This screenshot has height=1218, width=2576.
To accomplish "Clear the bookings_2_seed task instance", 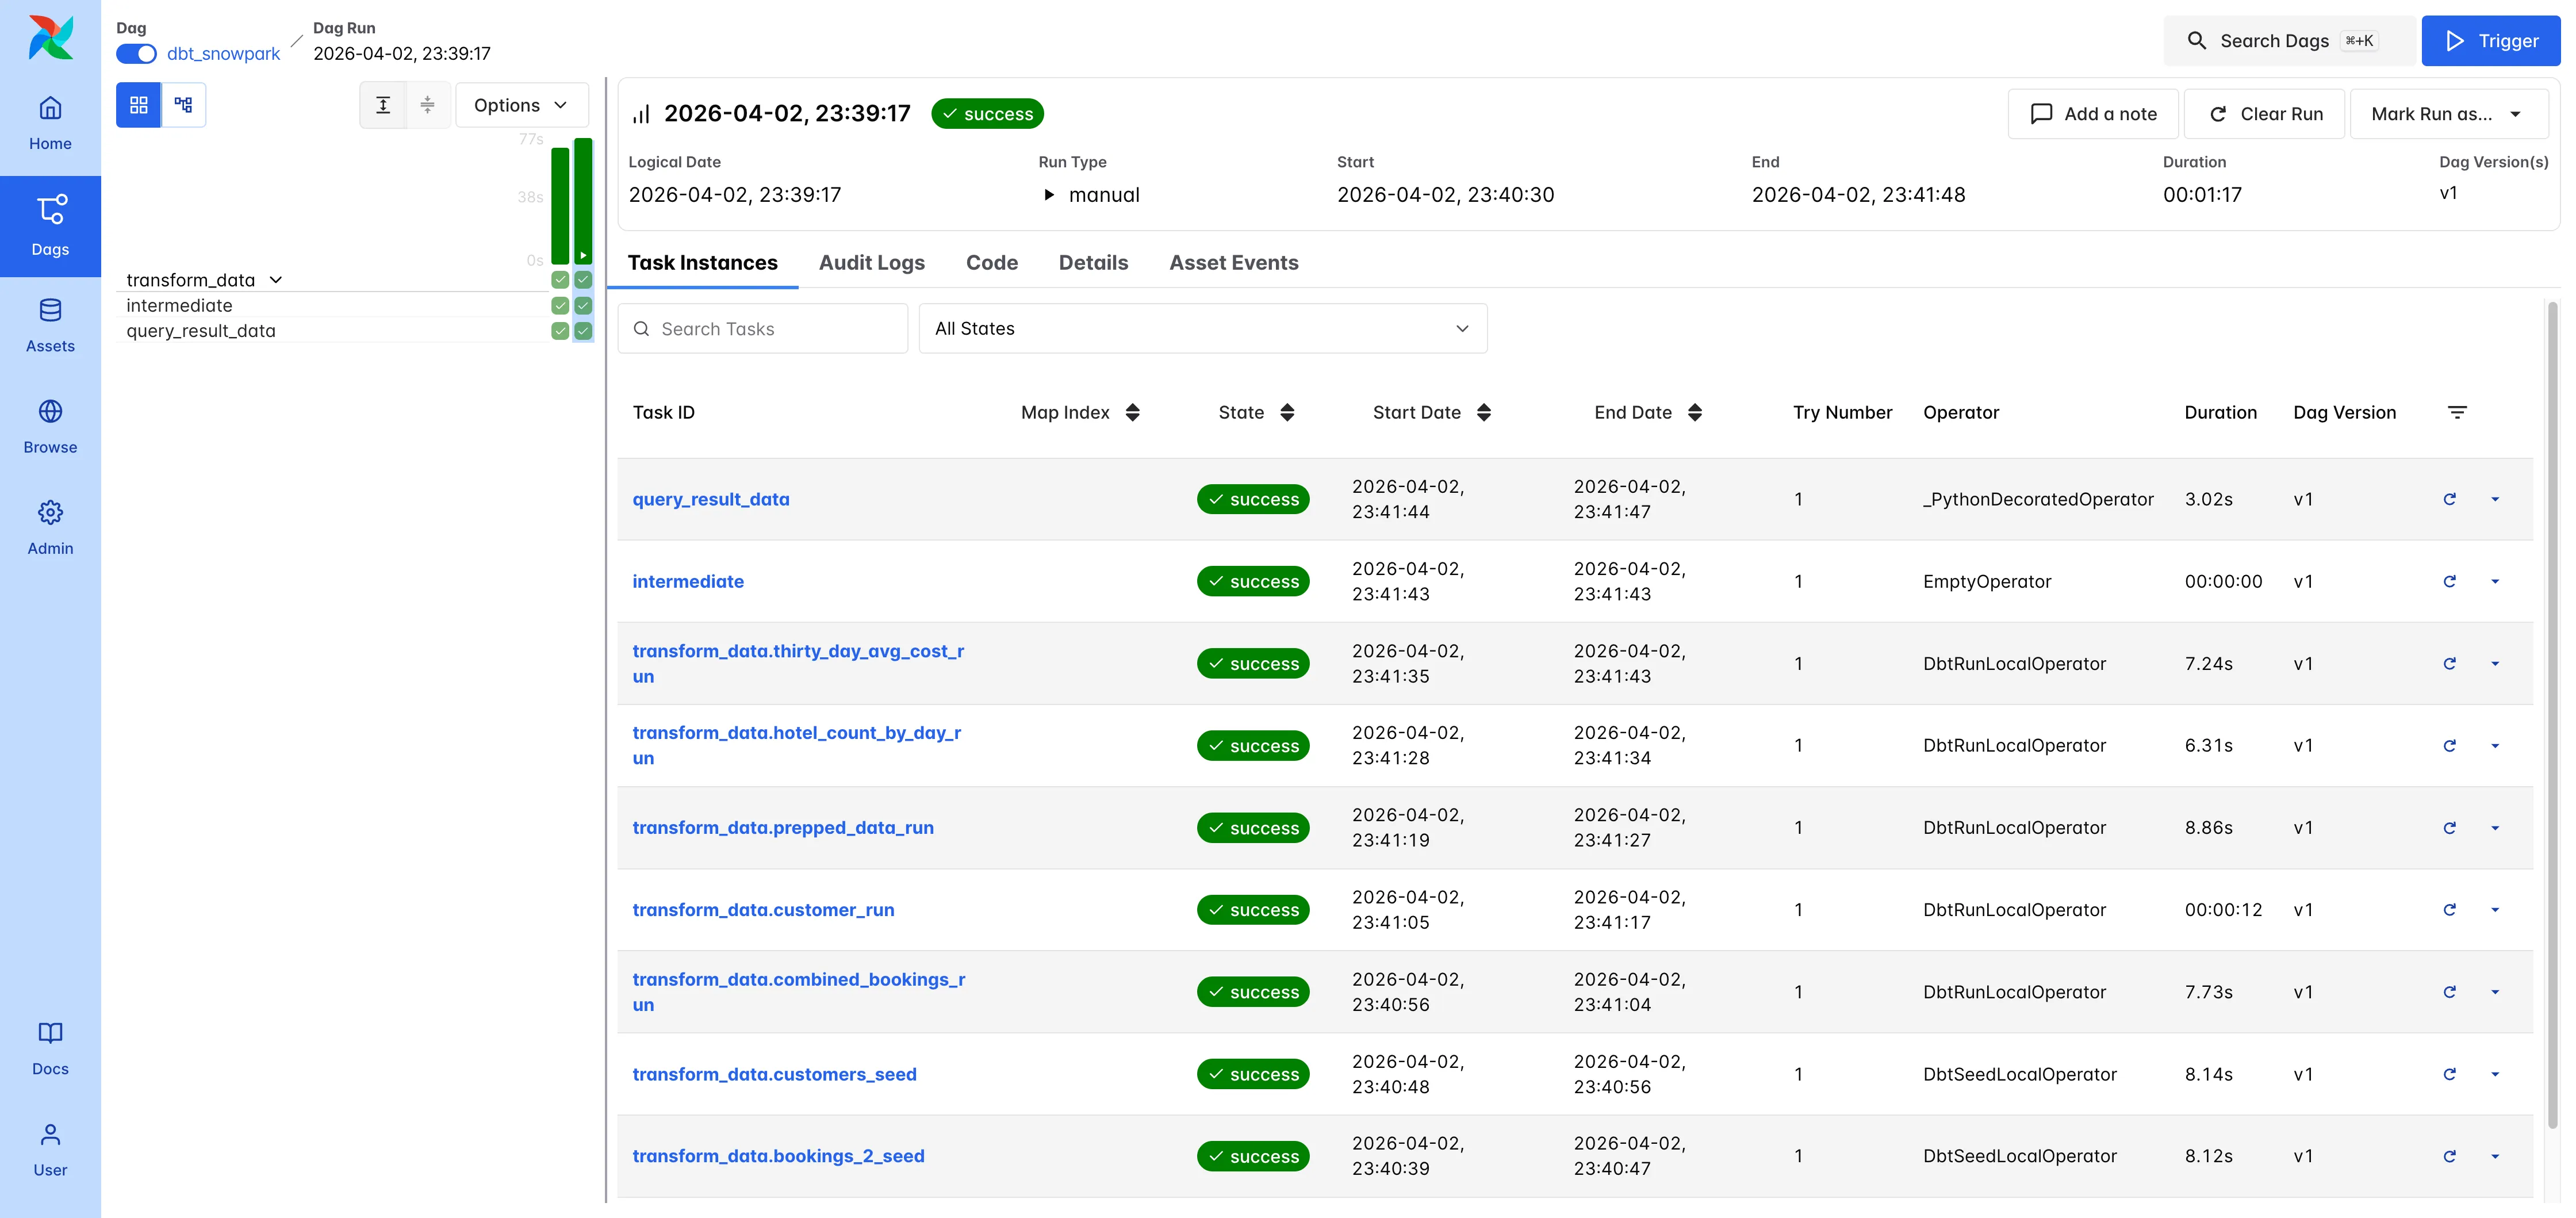I will [x=2449, y=1156].
